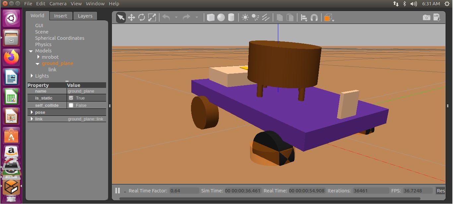The image size is (453, 204).
Task: Insert a cylinder shape
Action: [231, 18]
